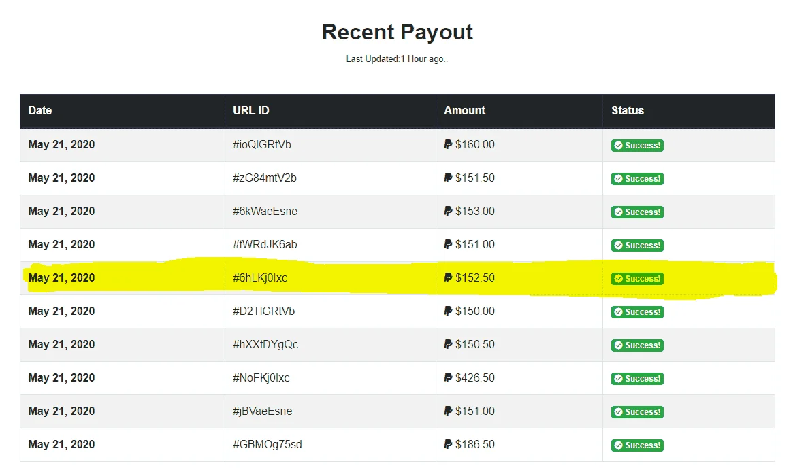
Task: Click the PayPal icon beside $160.00
Action: [448, 145]
